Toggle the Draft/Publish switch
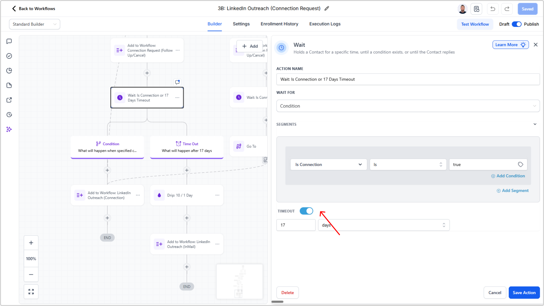The height and width of the screenshot is (306, 544). click(x=517, y=24)
